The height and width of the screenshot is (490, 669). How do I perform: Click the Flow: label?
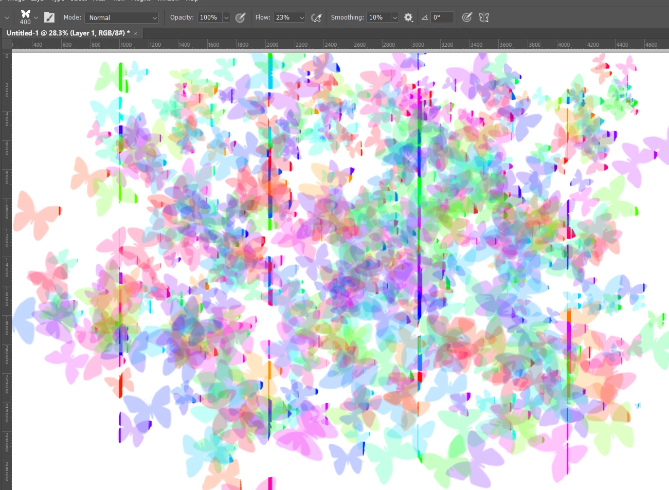coord(263,17)
